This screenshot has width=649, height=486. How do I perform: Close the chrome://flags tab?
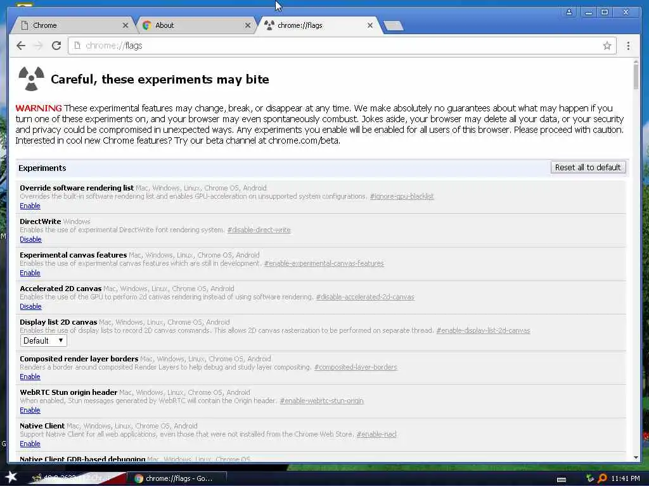coord(370,25)
